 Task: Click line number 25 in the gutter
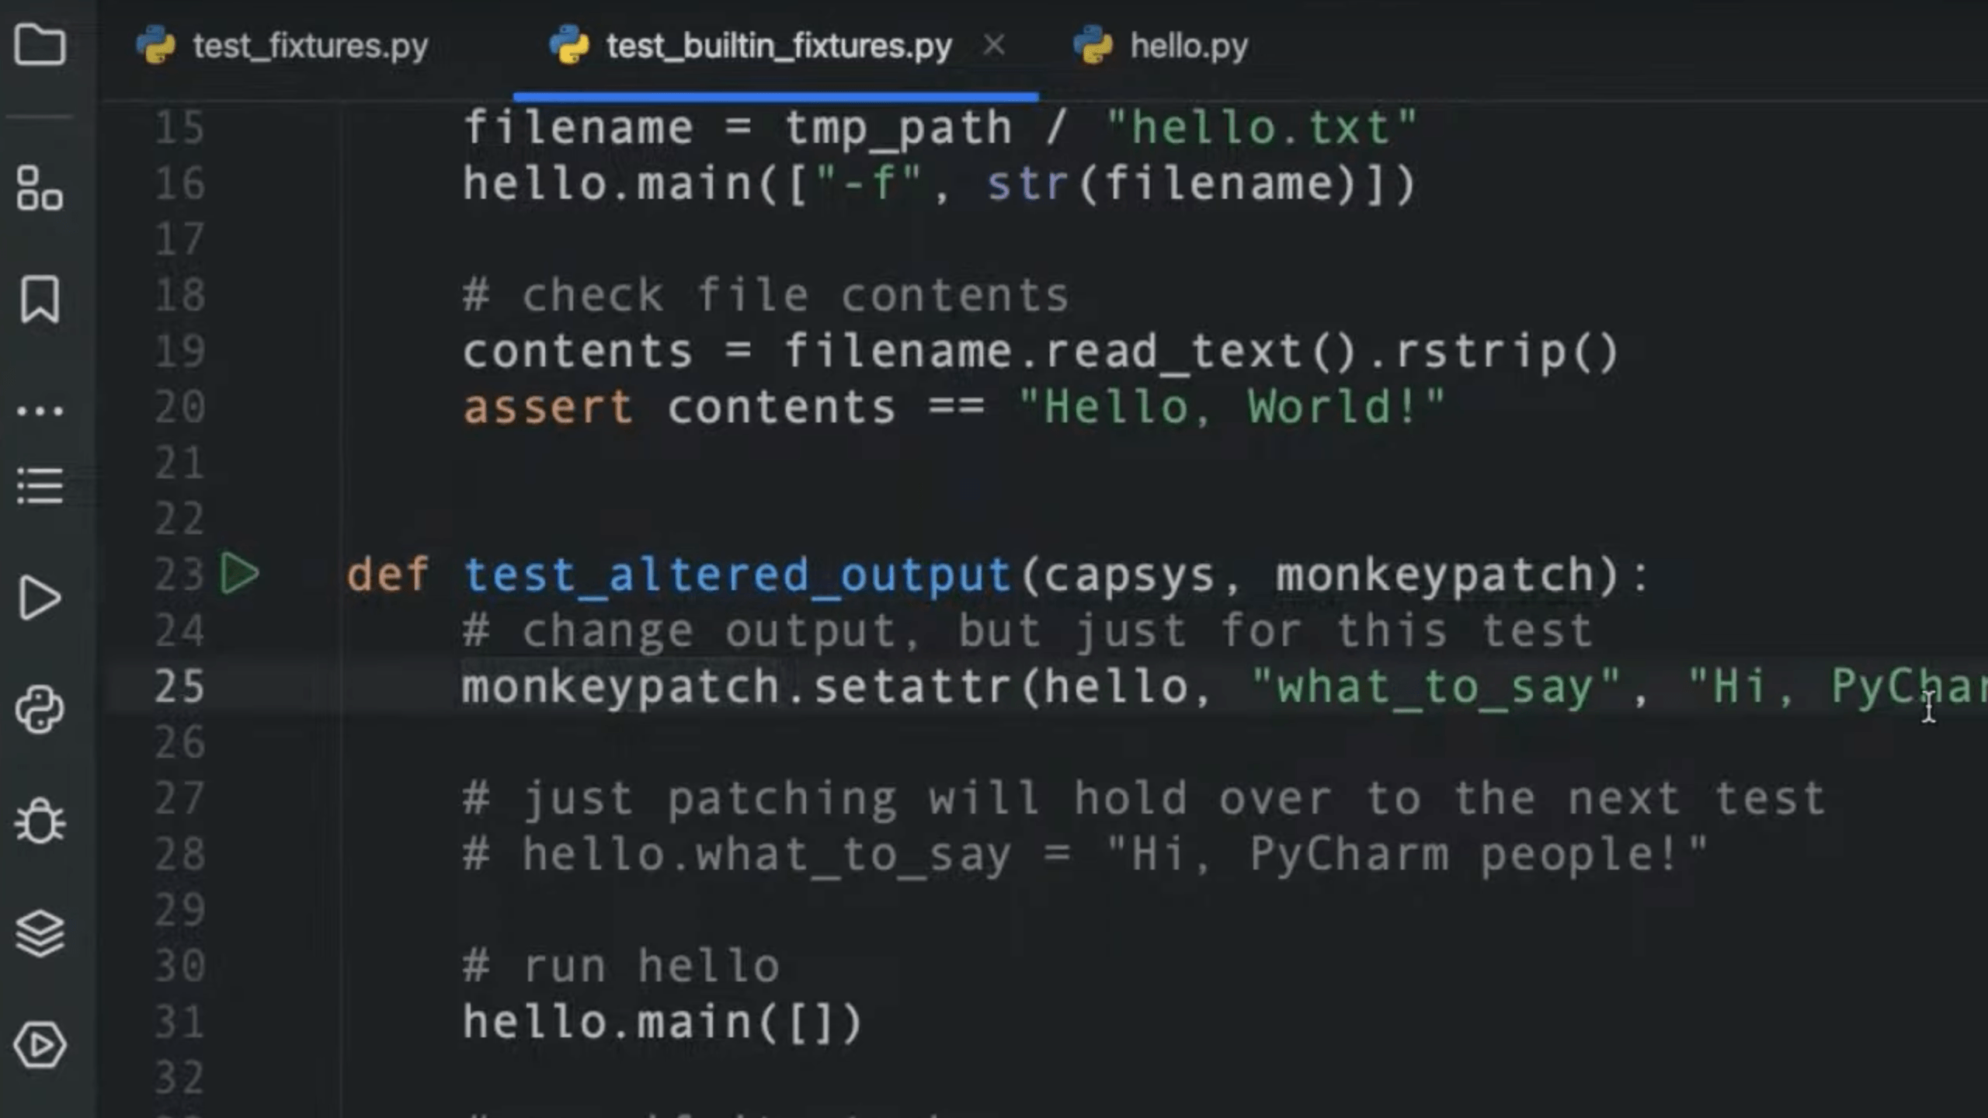click(179, 686)
